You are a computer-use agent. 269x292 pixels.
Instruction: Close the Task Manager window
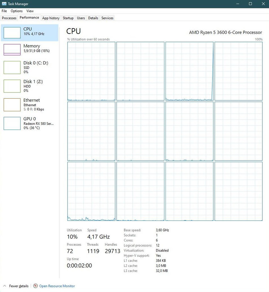click(263, 4)
